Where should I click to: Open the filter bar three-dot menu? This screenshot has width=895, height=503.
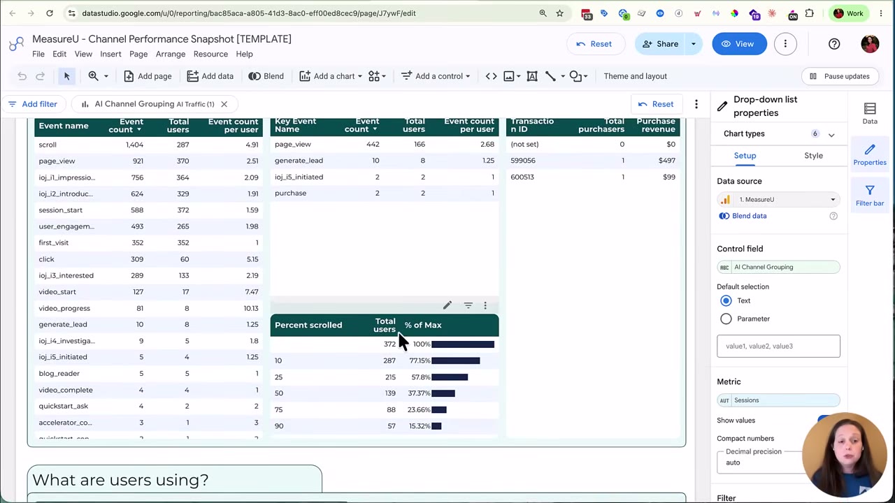click(696, 104)
